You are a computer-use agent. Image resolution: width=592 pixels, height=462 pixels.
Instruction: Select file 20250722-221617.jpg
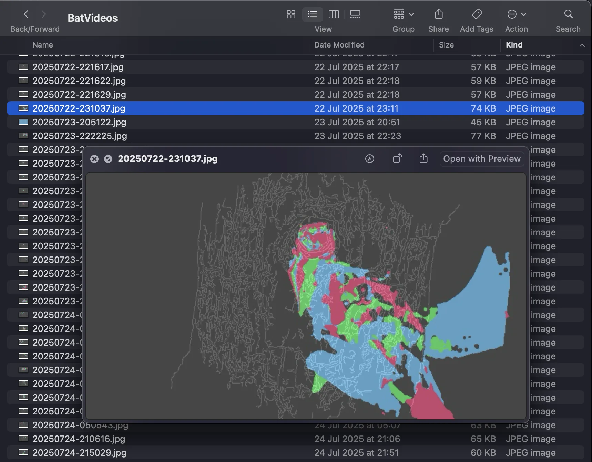pyautogui.click(x=295, y=67)
